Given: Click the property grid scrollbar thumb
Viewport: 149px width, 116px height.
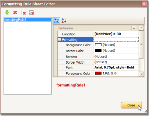Looking at the screenshot, I should [141, 45].
